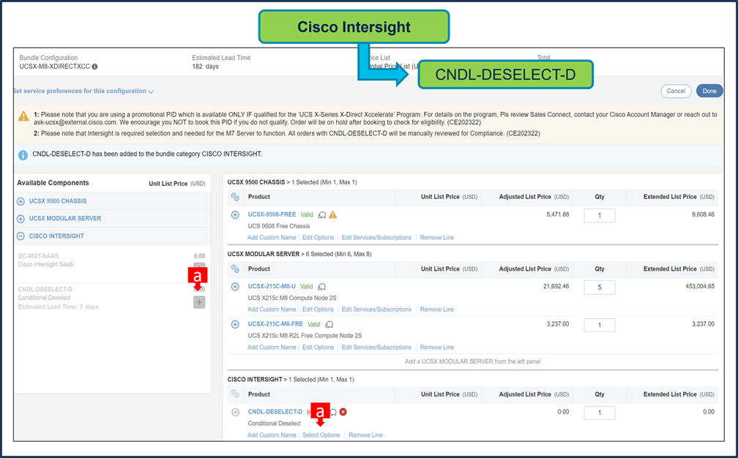Expand UCSX MODULAR SERVER in Available Components
This screenshot has height=458, width=738.
click(x=20, y=219)
